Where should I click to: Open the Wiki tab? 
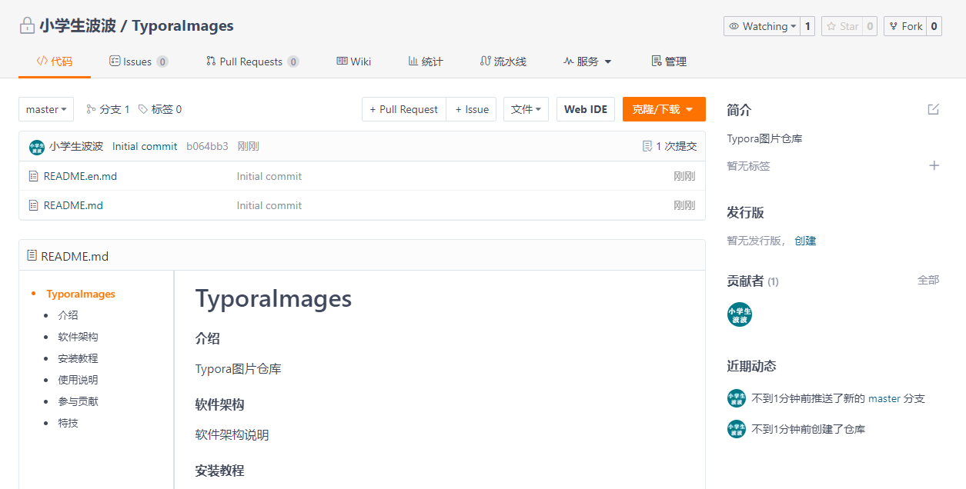[354, 62]
